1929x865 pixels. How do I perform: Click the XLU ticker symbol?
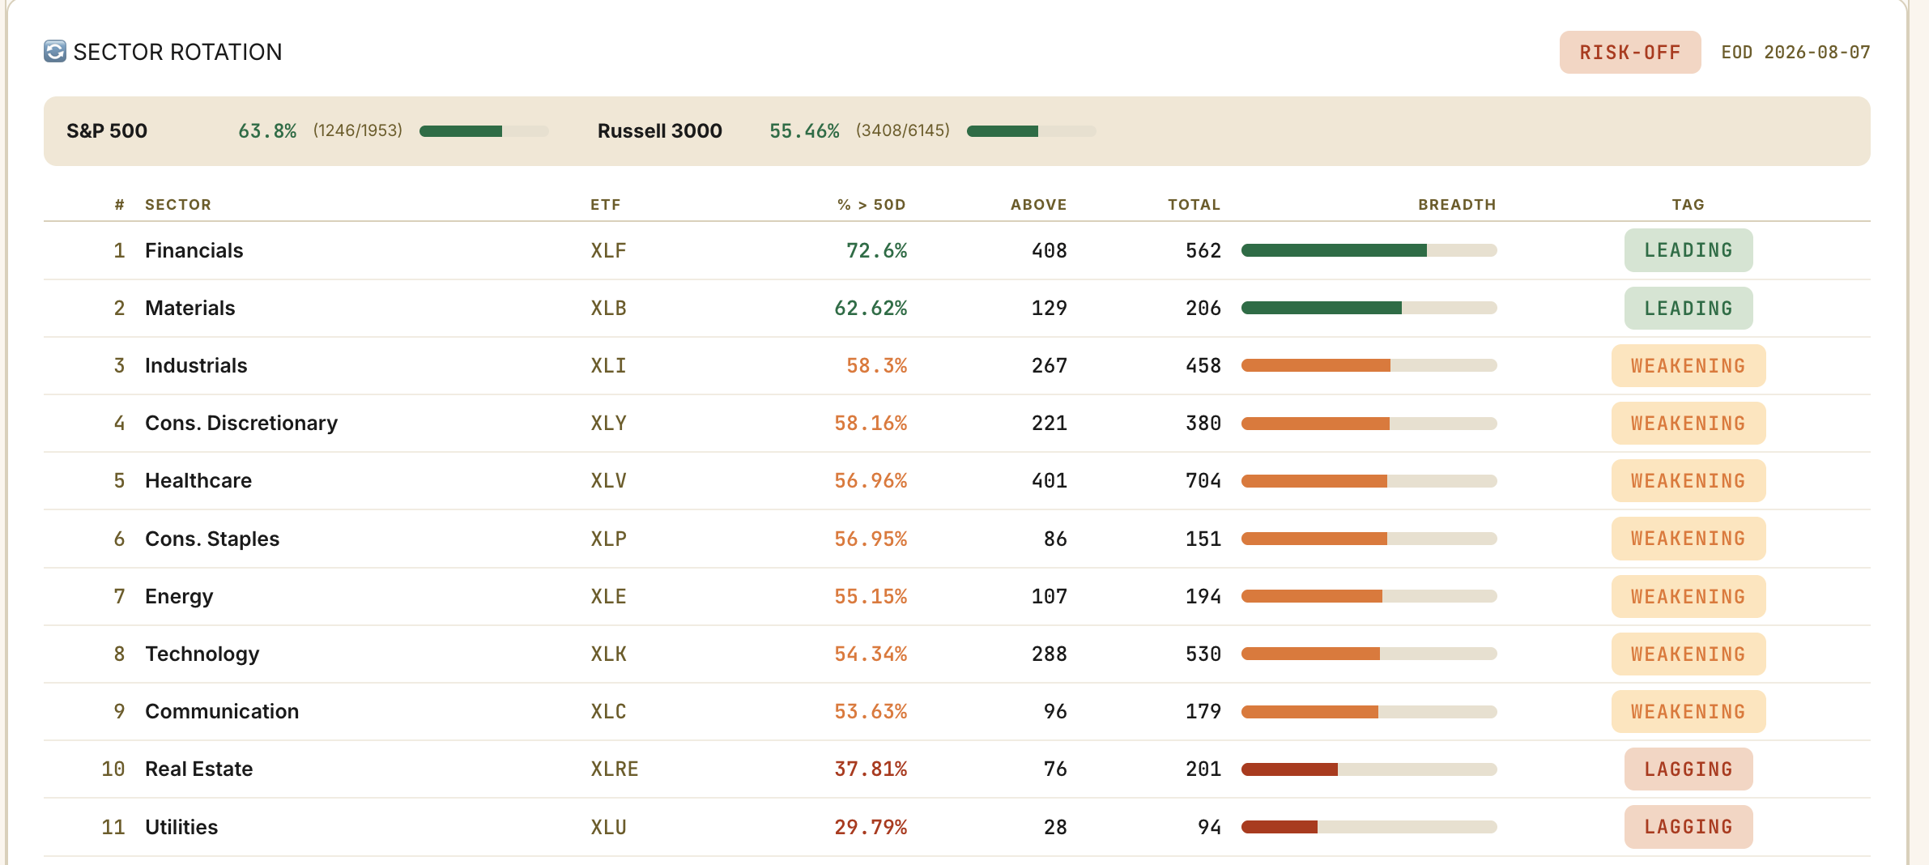(609, 828)
